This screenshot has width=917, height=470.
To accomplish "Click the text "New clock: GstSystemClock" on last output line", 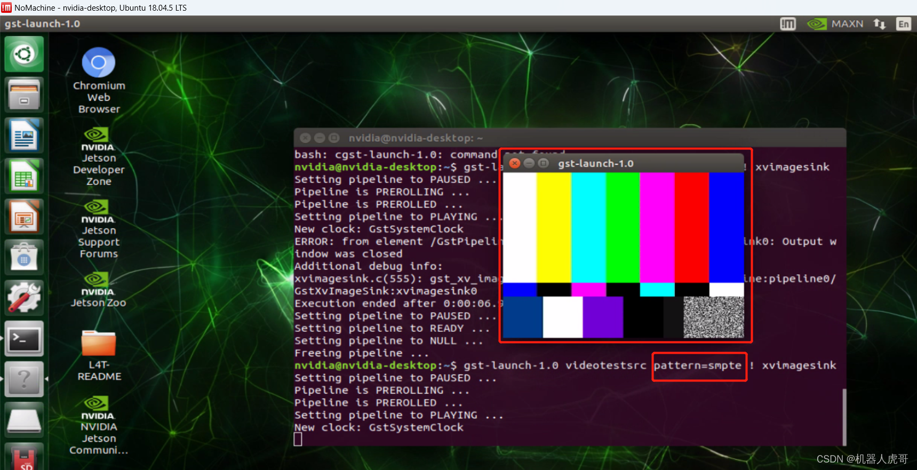I will point(379,427).
